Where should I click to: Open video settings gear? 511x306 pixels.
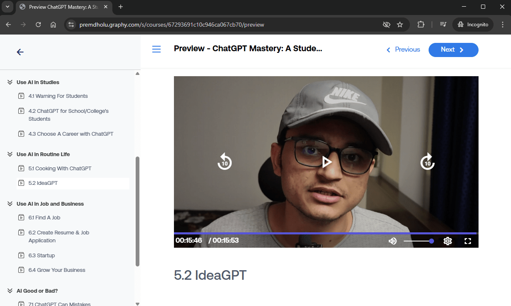pos(448,241)
